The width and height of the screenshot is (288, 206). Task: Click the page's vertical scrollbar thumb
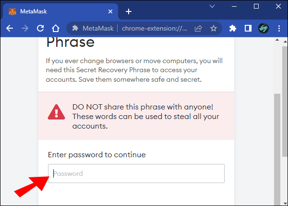[x=277, y=143]
